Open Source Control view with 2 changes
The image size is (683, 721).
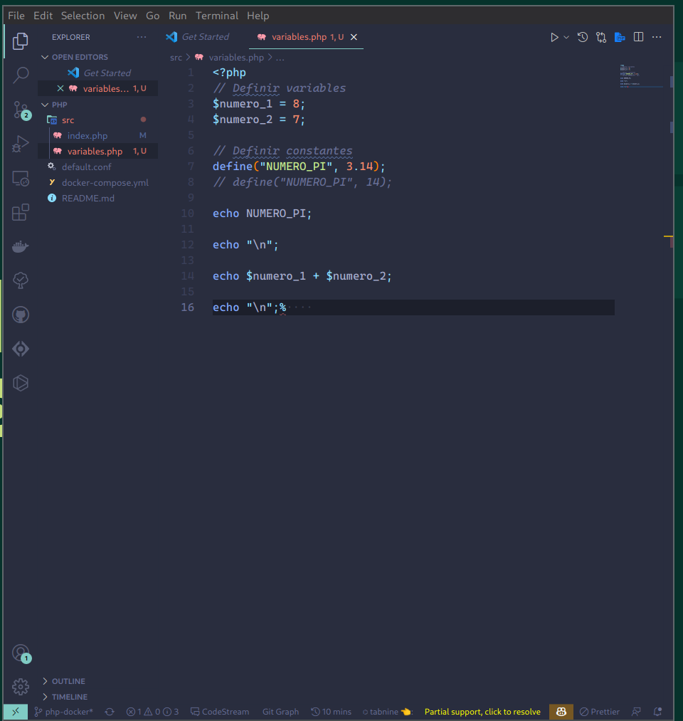coord(21,110)
